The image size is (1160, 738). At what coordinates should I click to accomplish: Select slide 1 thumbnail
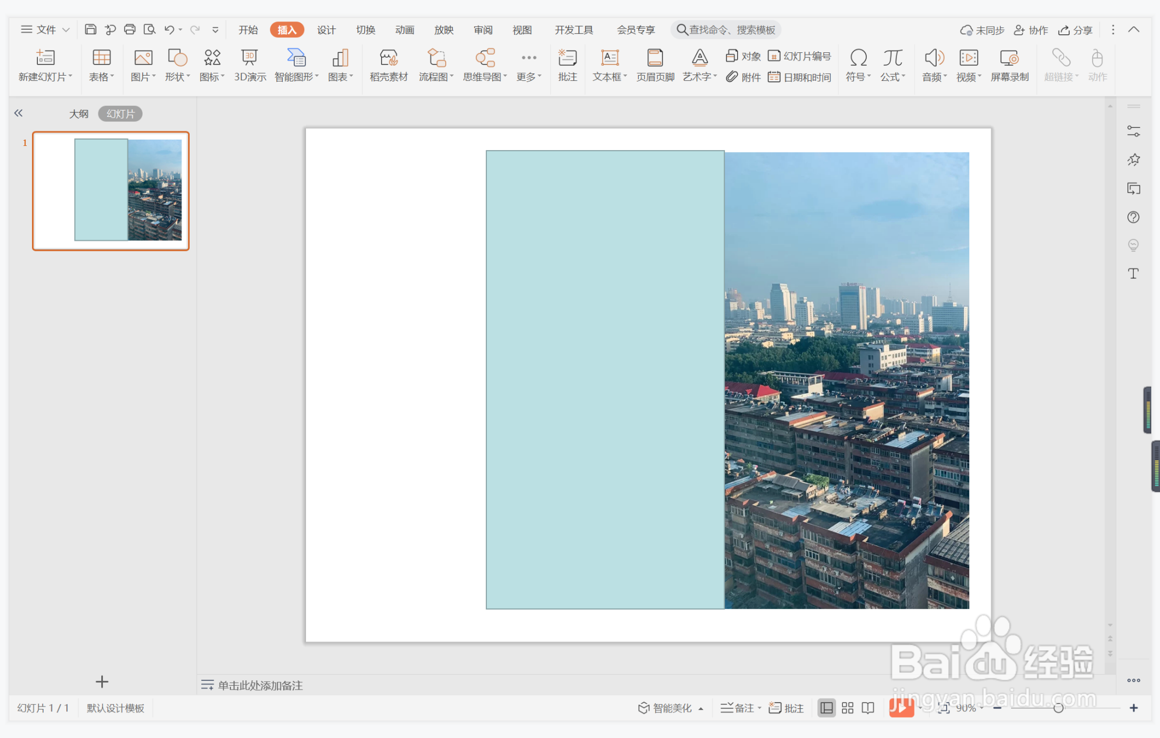pos(111,191)
